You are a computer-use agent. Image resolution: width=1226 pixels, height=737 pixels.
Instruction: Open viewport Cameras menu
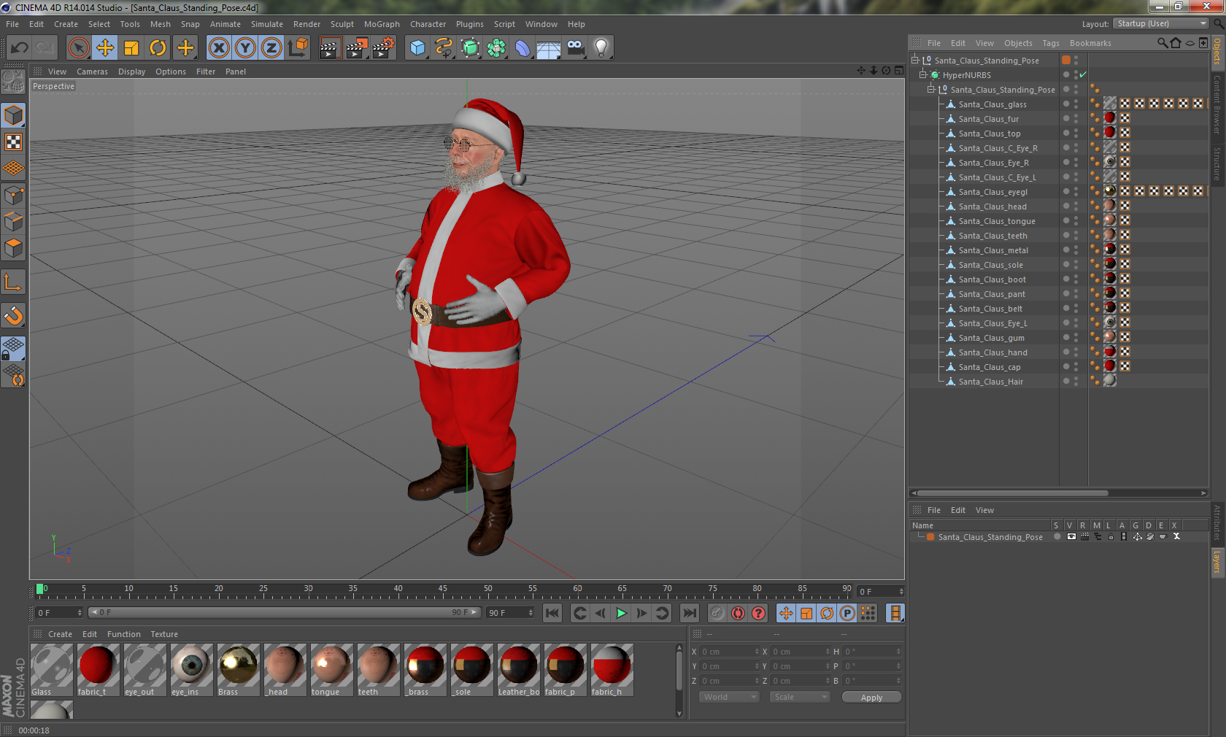point(92,72)
